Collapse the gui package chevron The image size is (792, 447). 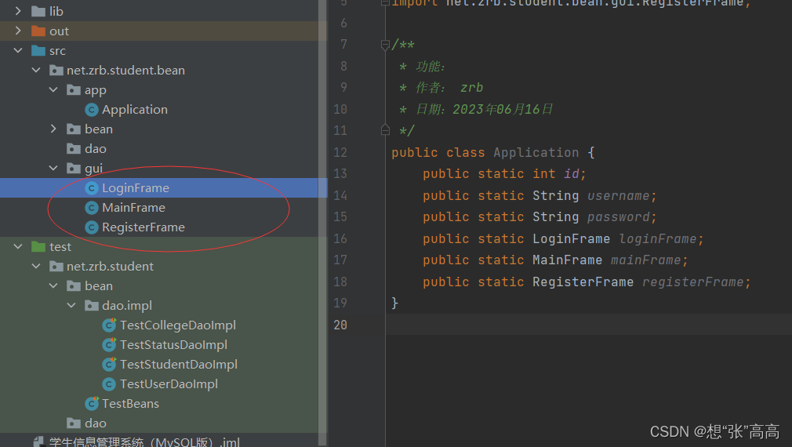coord(53,168)
